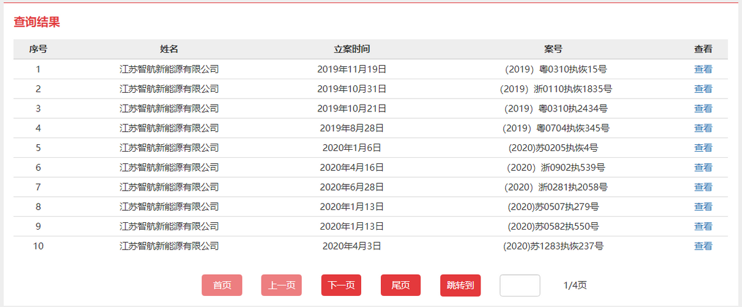Screen dimensions: 742x307
Task: Click the 序号 column header
Action: pyautogui.click(x=38, y=49)
